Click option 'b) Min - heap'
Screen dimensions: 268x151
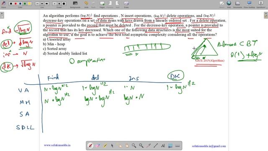[x=54, y=44]
